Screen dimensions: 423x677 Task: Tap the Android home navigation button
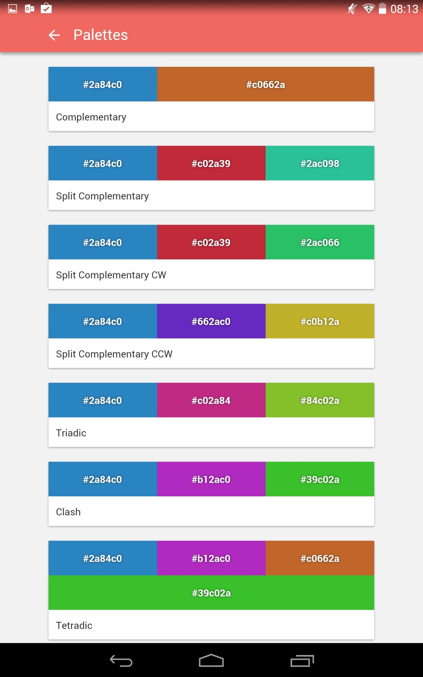(x=211, y=660)
